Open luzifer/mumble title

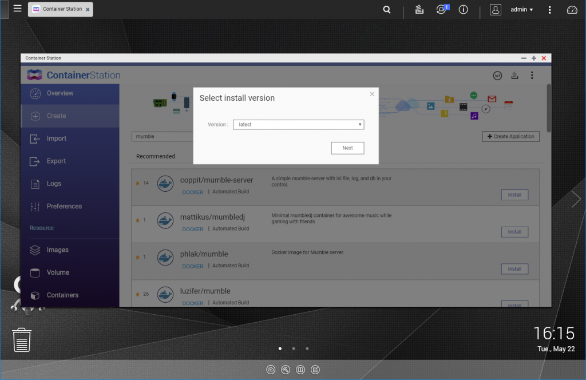(x=205, y=291)
